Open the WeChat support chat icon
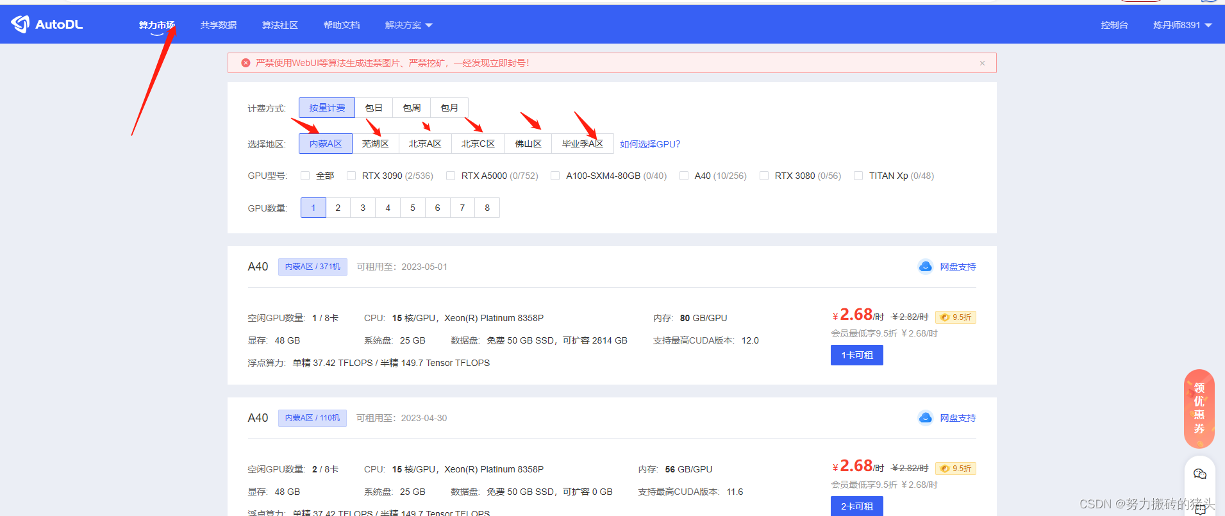The width and height of the screenshot is (1225, 516). point(1200,474)
